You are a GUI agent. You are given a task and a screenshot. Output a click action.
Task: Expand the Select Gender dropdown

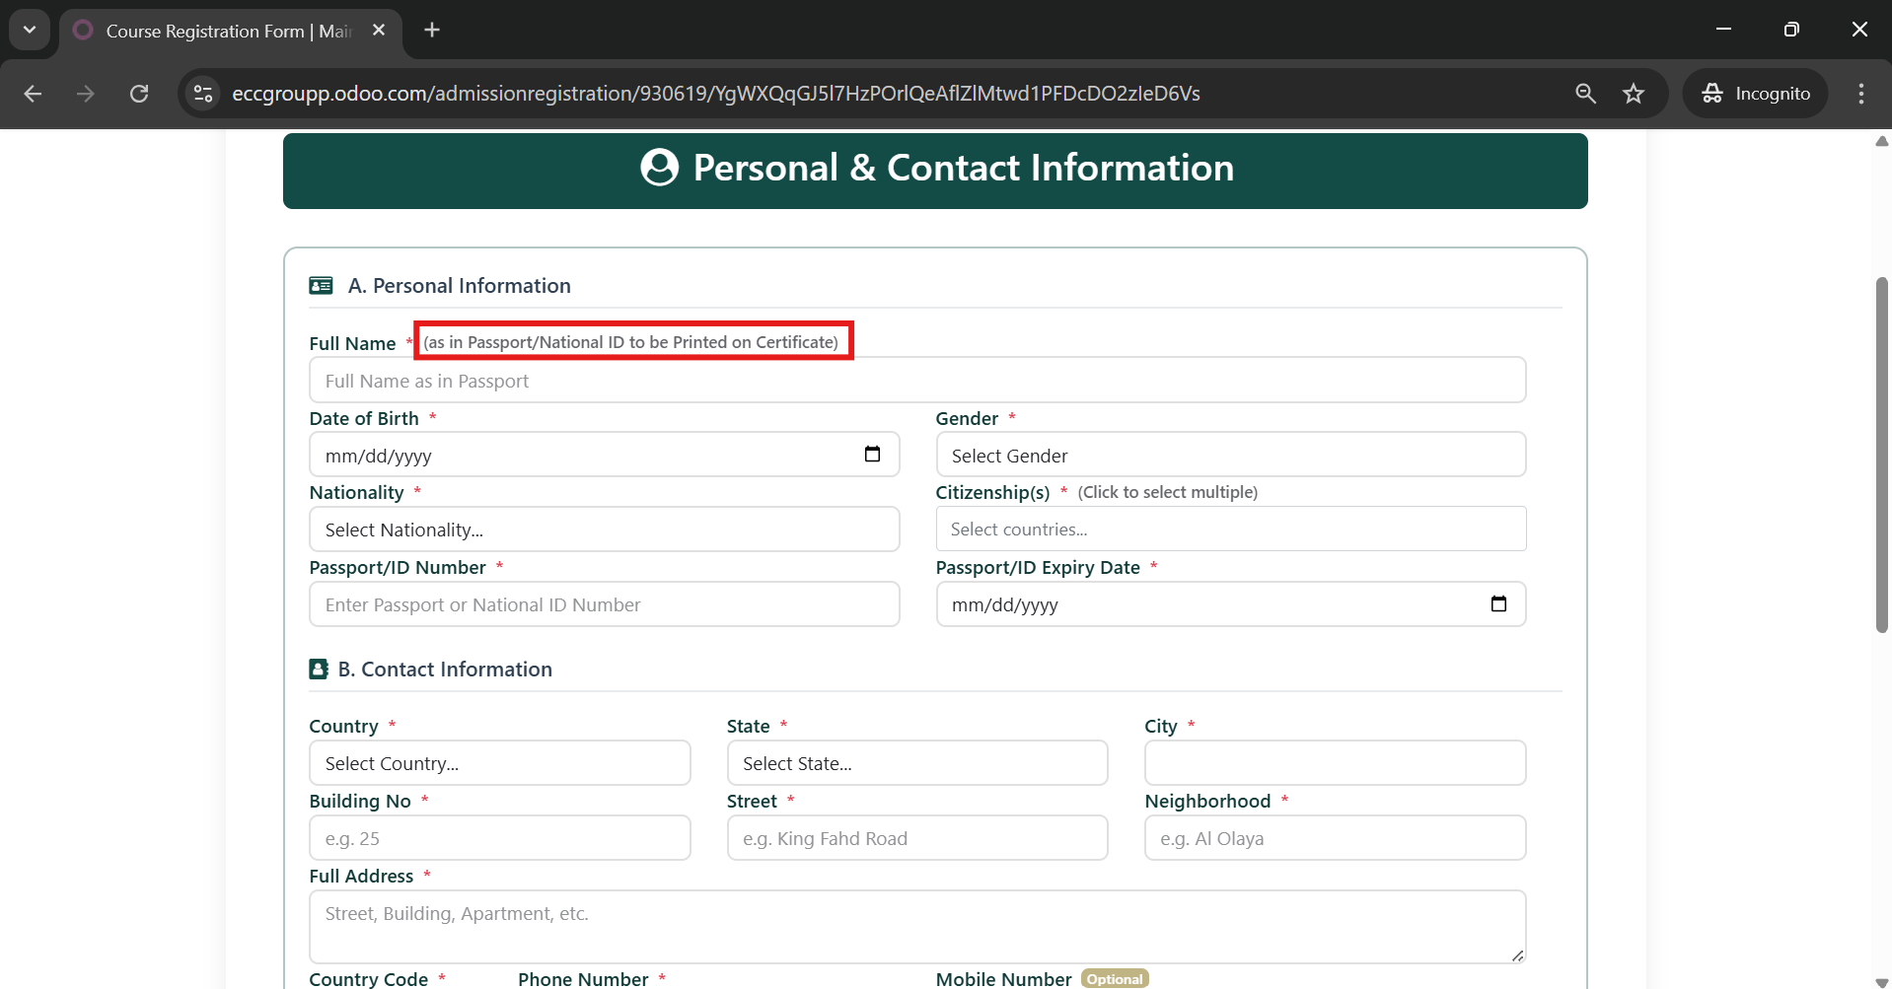1229,456
